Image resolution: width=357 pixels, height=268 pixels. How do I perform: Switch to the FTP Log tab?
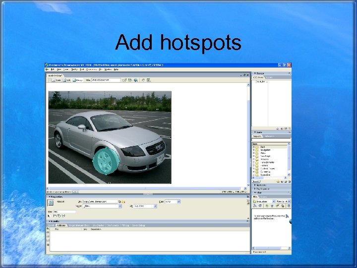(x=125, y=225)
